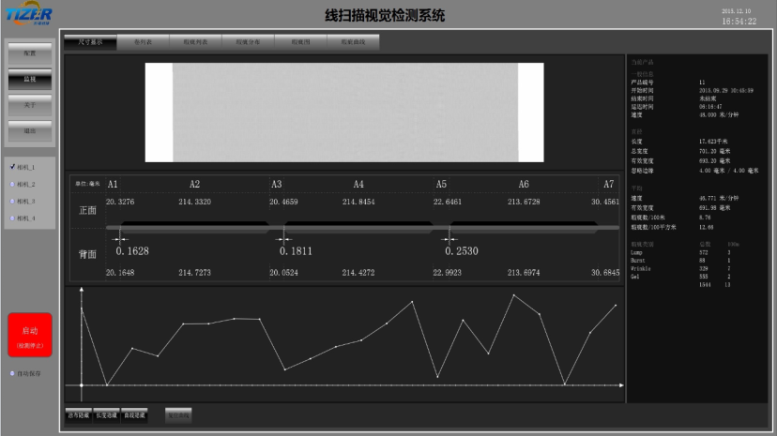The height and width of the screenshot is (436, 777).
Task: Toggle the 自动保存 auto-save checkbox
Action: pyautogui.click(x=12, y=373)
